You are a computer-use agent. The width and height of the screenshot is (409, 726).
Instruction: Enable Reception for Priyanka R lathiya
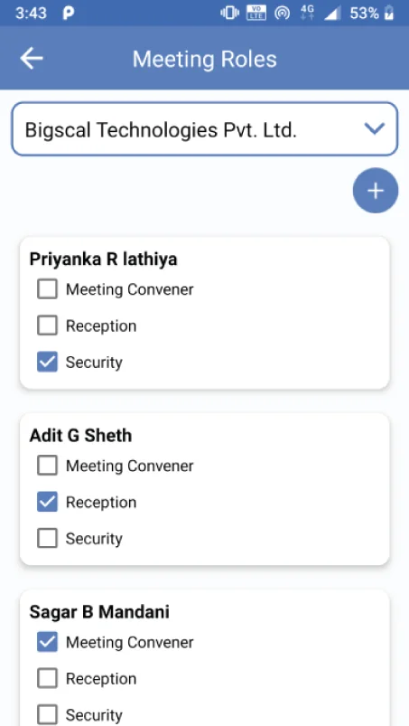[x=47, y=325]
